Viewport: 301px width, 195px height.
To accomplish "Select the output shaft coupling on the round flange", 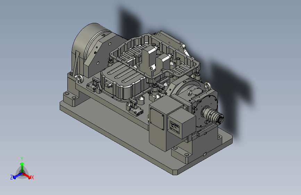I will pos(214,116).
